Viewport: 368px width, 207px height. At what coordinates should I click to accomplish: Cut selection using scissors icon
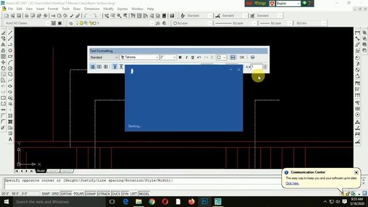[x=53, y=16]
